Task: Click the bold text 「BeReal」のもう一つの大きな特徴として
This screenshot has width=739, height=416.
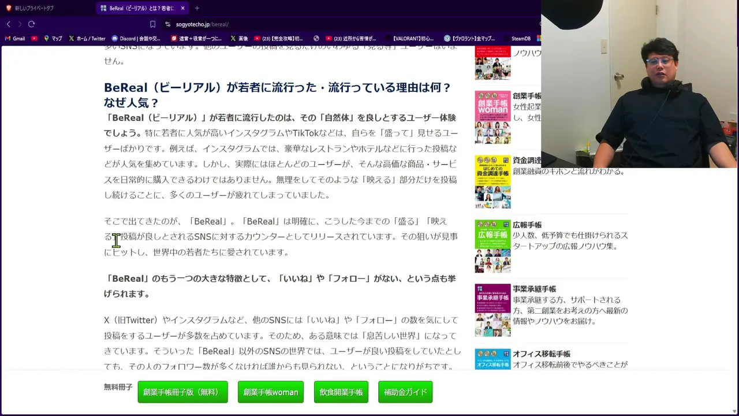Action: pos(280,286)
